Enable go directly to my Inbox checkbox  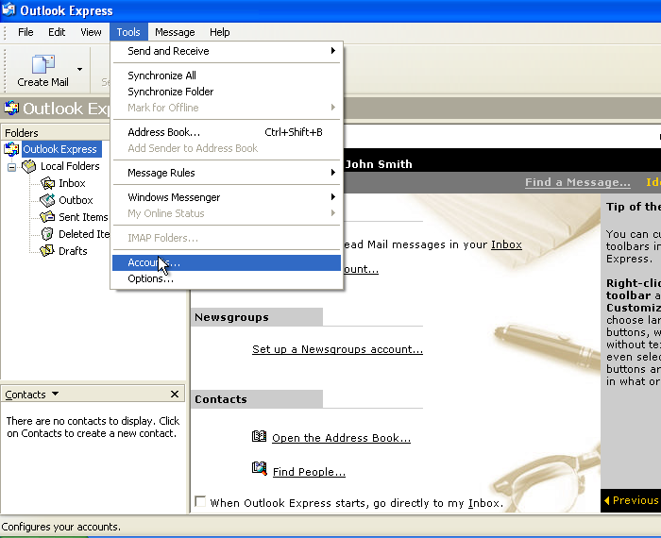[x=200, y=502]
